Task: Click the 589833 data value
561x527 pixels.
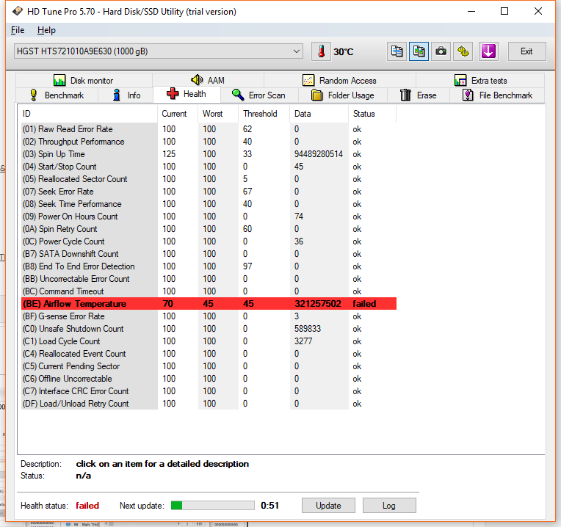Action: 308,329
